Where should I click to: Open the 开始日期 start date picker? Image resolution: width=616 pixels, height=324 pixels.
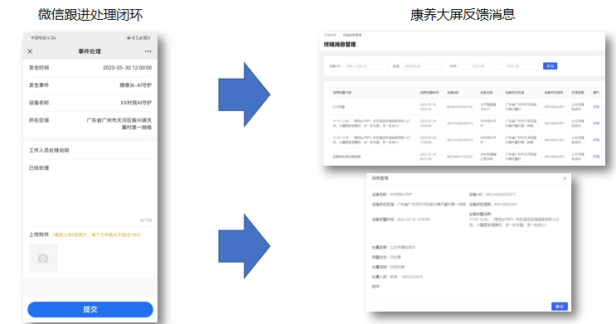click(x=478, y=66)
